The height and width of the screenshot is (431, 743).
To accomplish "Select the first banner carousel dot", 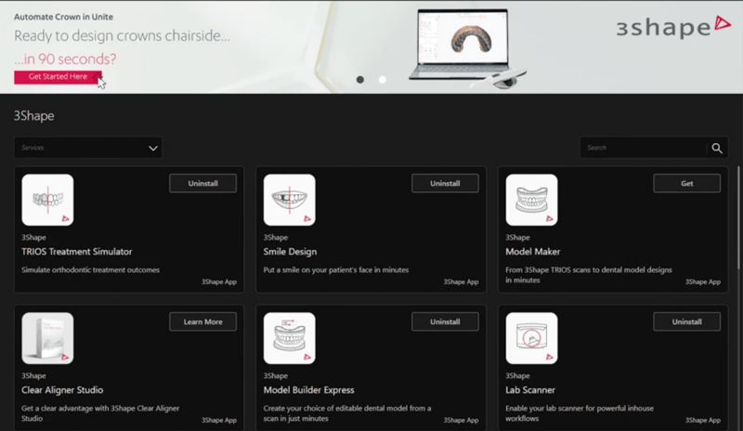I will 360,80.
